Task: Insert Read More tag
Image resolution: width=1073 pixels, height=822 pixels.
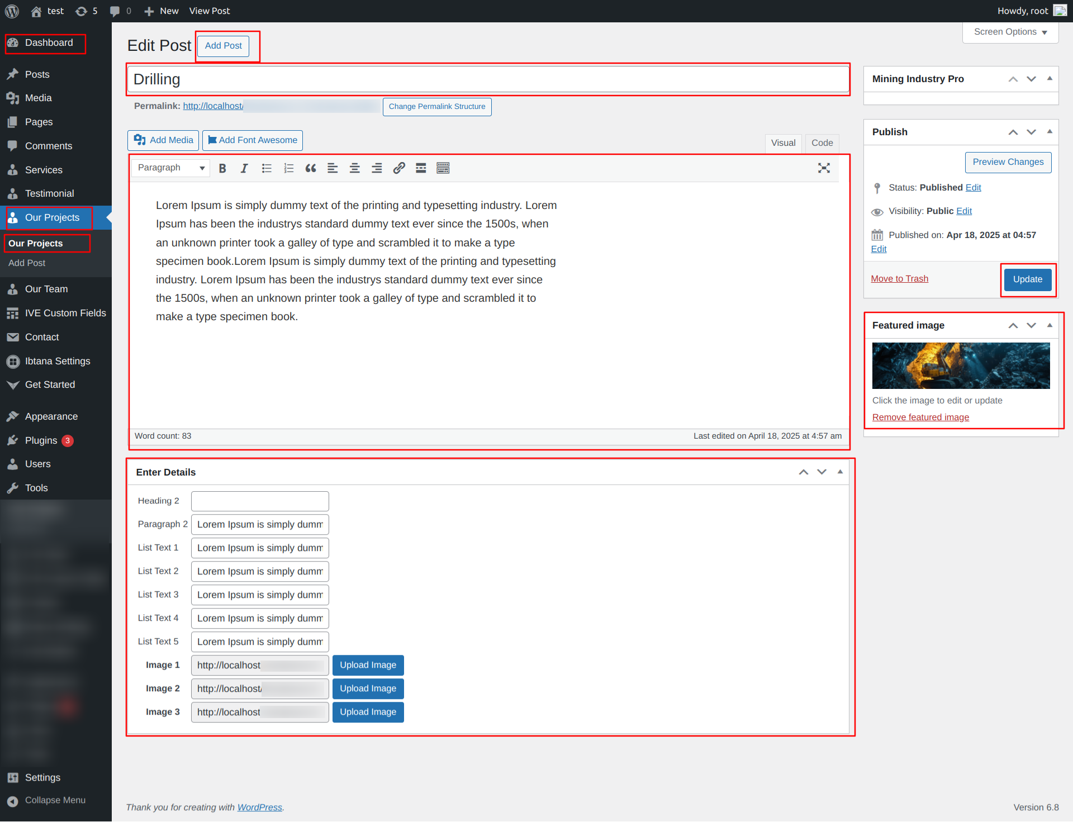Action: pos(421,168)
